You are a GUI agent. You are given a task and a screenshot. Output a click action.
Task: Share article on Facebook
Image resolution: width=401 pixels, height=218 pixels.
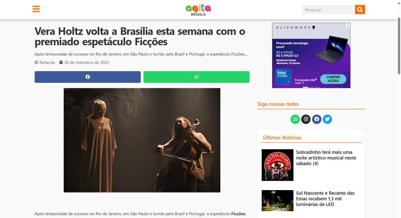point(88,77)
